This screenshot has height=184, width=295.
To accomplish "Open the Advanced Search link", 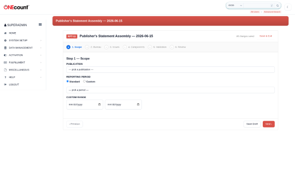I will click(272, 12).
